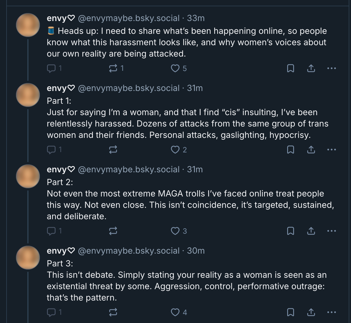Open more options on the "Part 1" post
Viewport: 351px width, 323px height.
tap(332, 150)
